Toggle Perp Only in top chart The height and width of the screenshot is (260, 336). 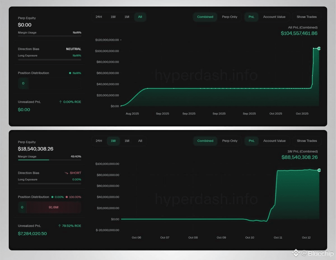pos(230,17)
